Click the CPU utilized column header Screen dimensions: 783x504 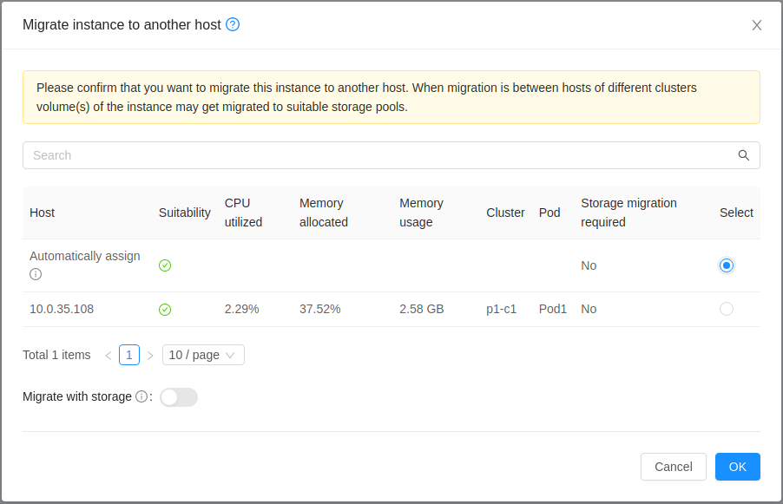click(x=243, y=213)
